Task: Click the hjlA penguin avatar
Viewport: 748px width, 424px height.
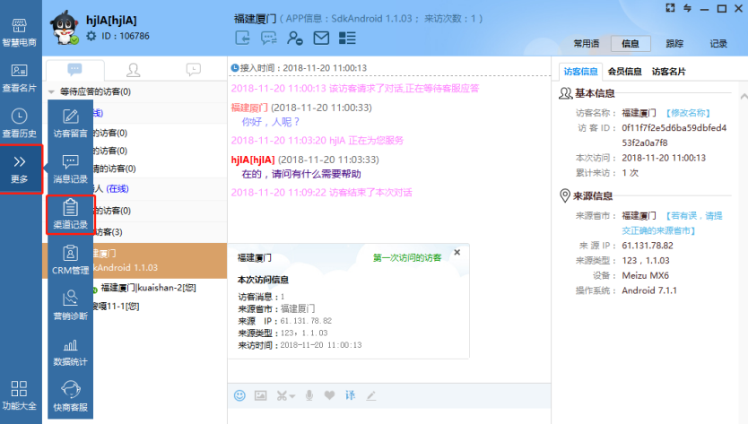Action: (65, 28)
